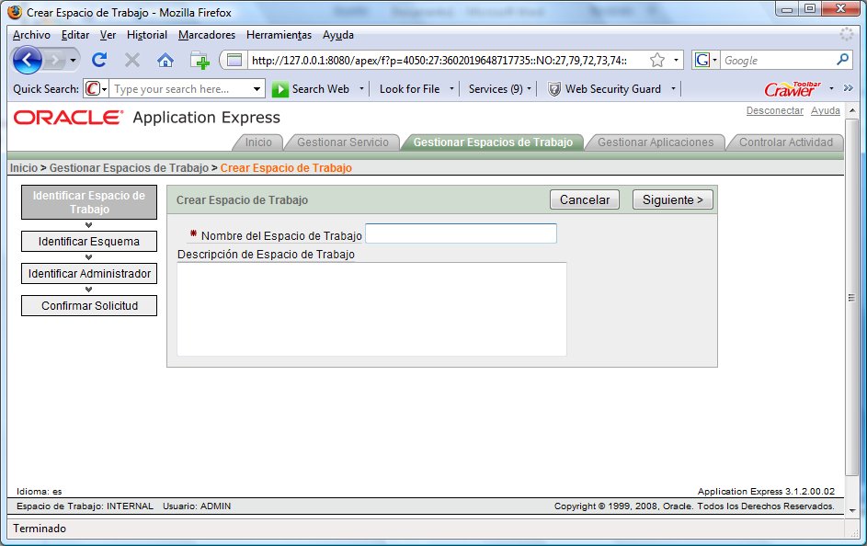Focus the Google search field

(x=778, y=61)
